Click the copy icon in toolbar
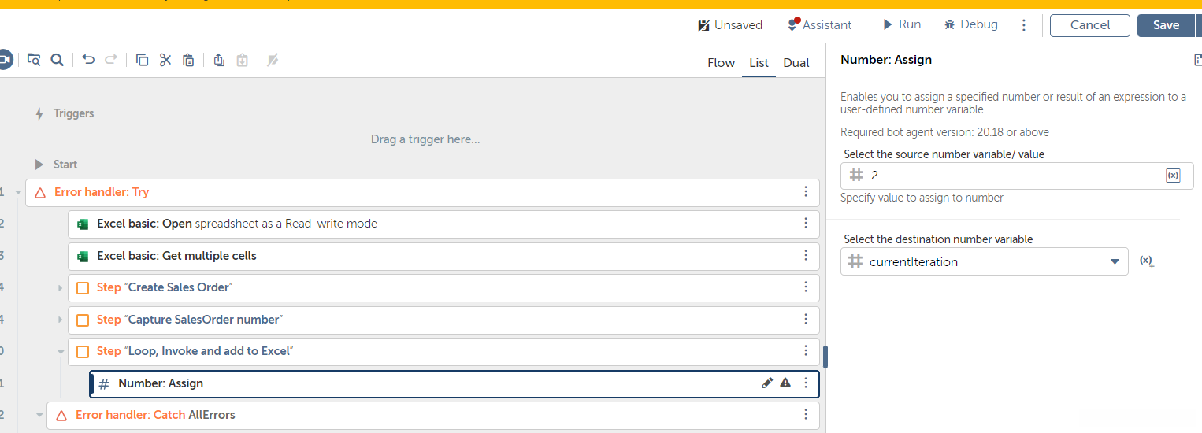1202x433 pixels. (x=143, y=60)
